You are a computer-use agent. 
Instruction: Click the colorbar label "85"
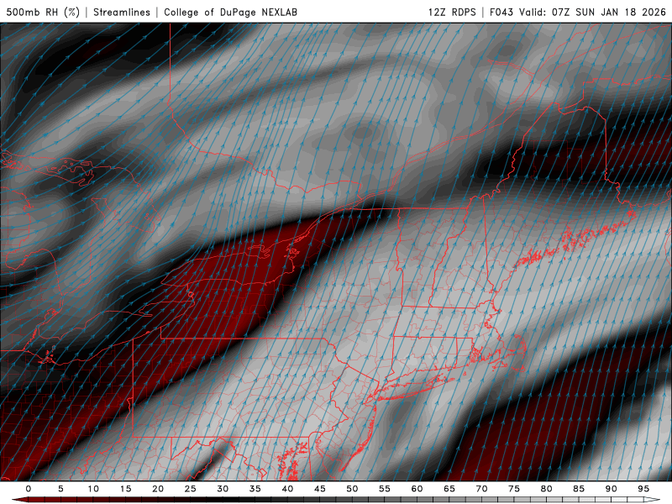coord(579,489)
